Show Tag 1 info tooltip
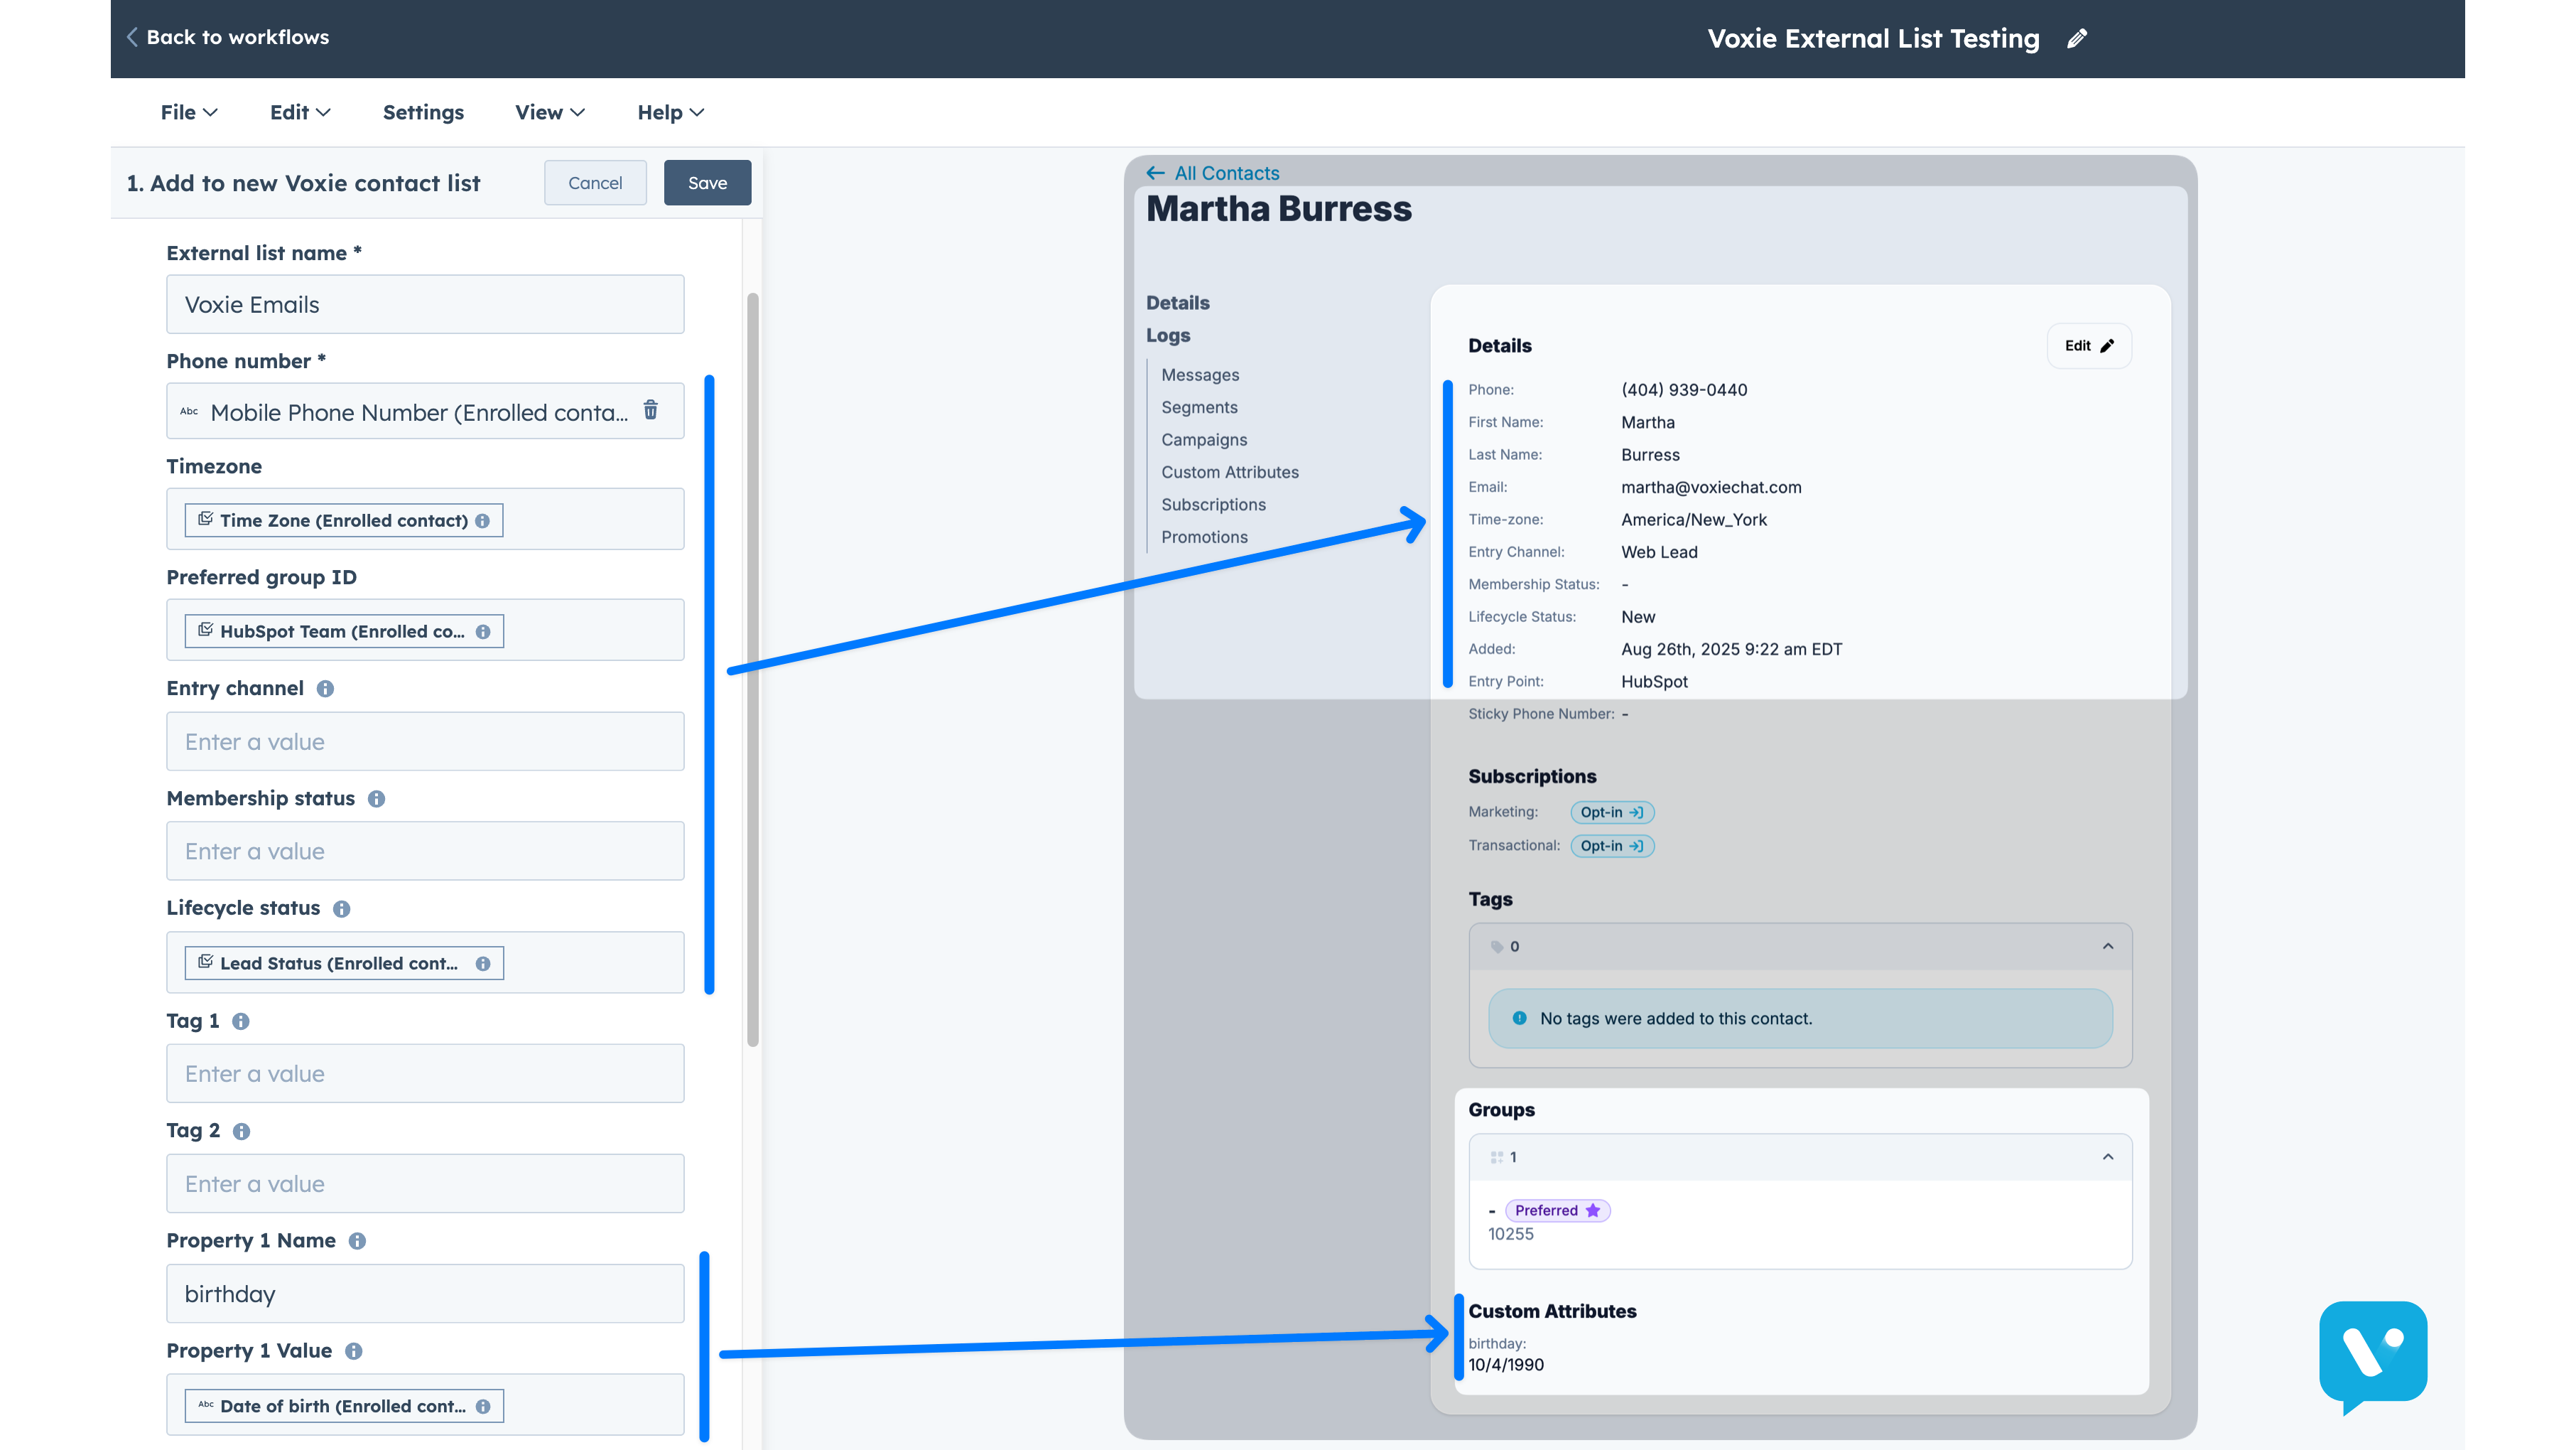 (x=241, y=1021)
